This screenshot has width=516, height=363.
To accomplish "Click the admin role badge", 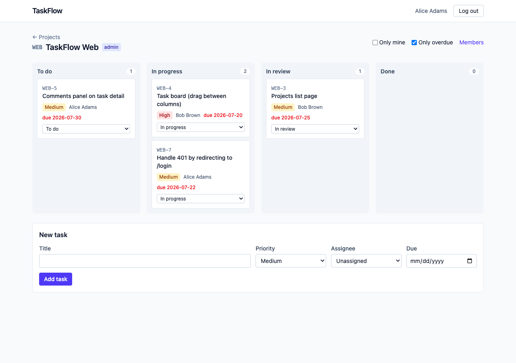I will click(111, 47).
